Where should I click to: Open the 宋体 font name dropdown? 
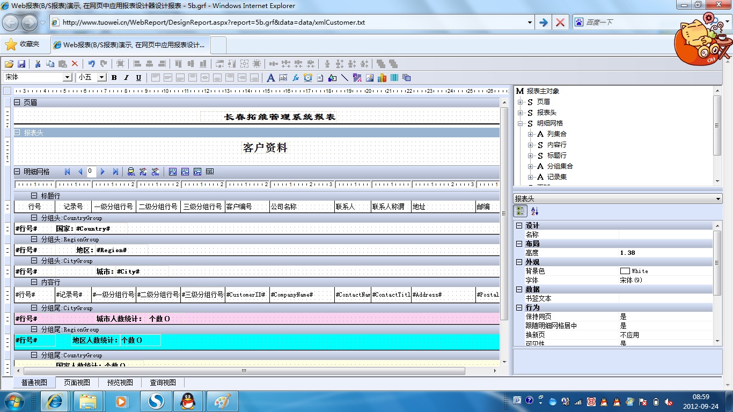[67, 78]
